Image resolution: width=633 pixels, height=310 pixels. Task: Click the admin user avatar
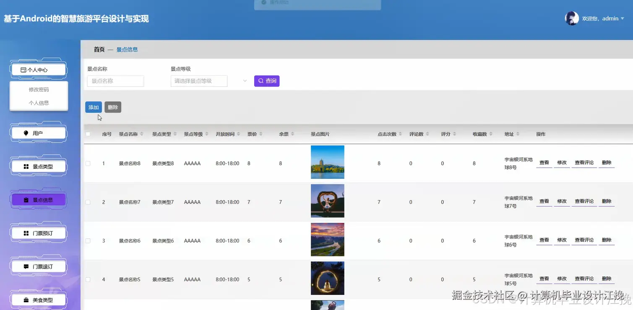click(572, 18)
